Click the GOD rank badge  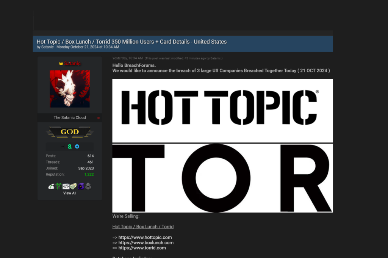pos(70,132)
